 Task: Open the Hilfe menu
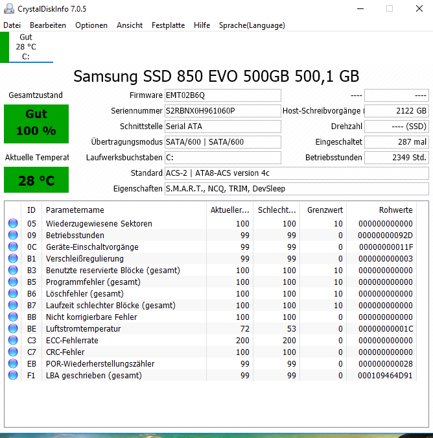tap(202, 25)
